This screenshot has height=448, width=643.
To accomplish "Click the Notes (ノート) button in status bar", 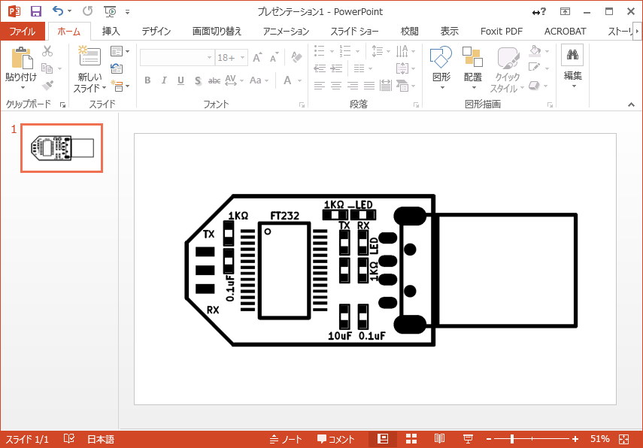I will click(x=286, y=439).
